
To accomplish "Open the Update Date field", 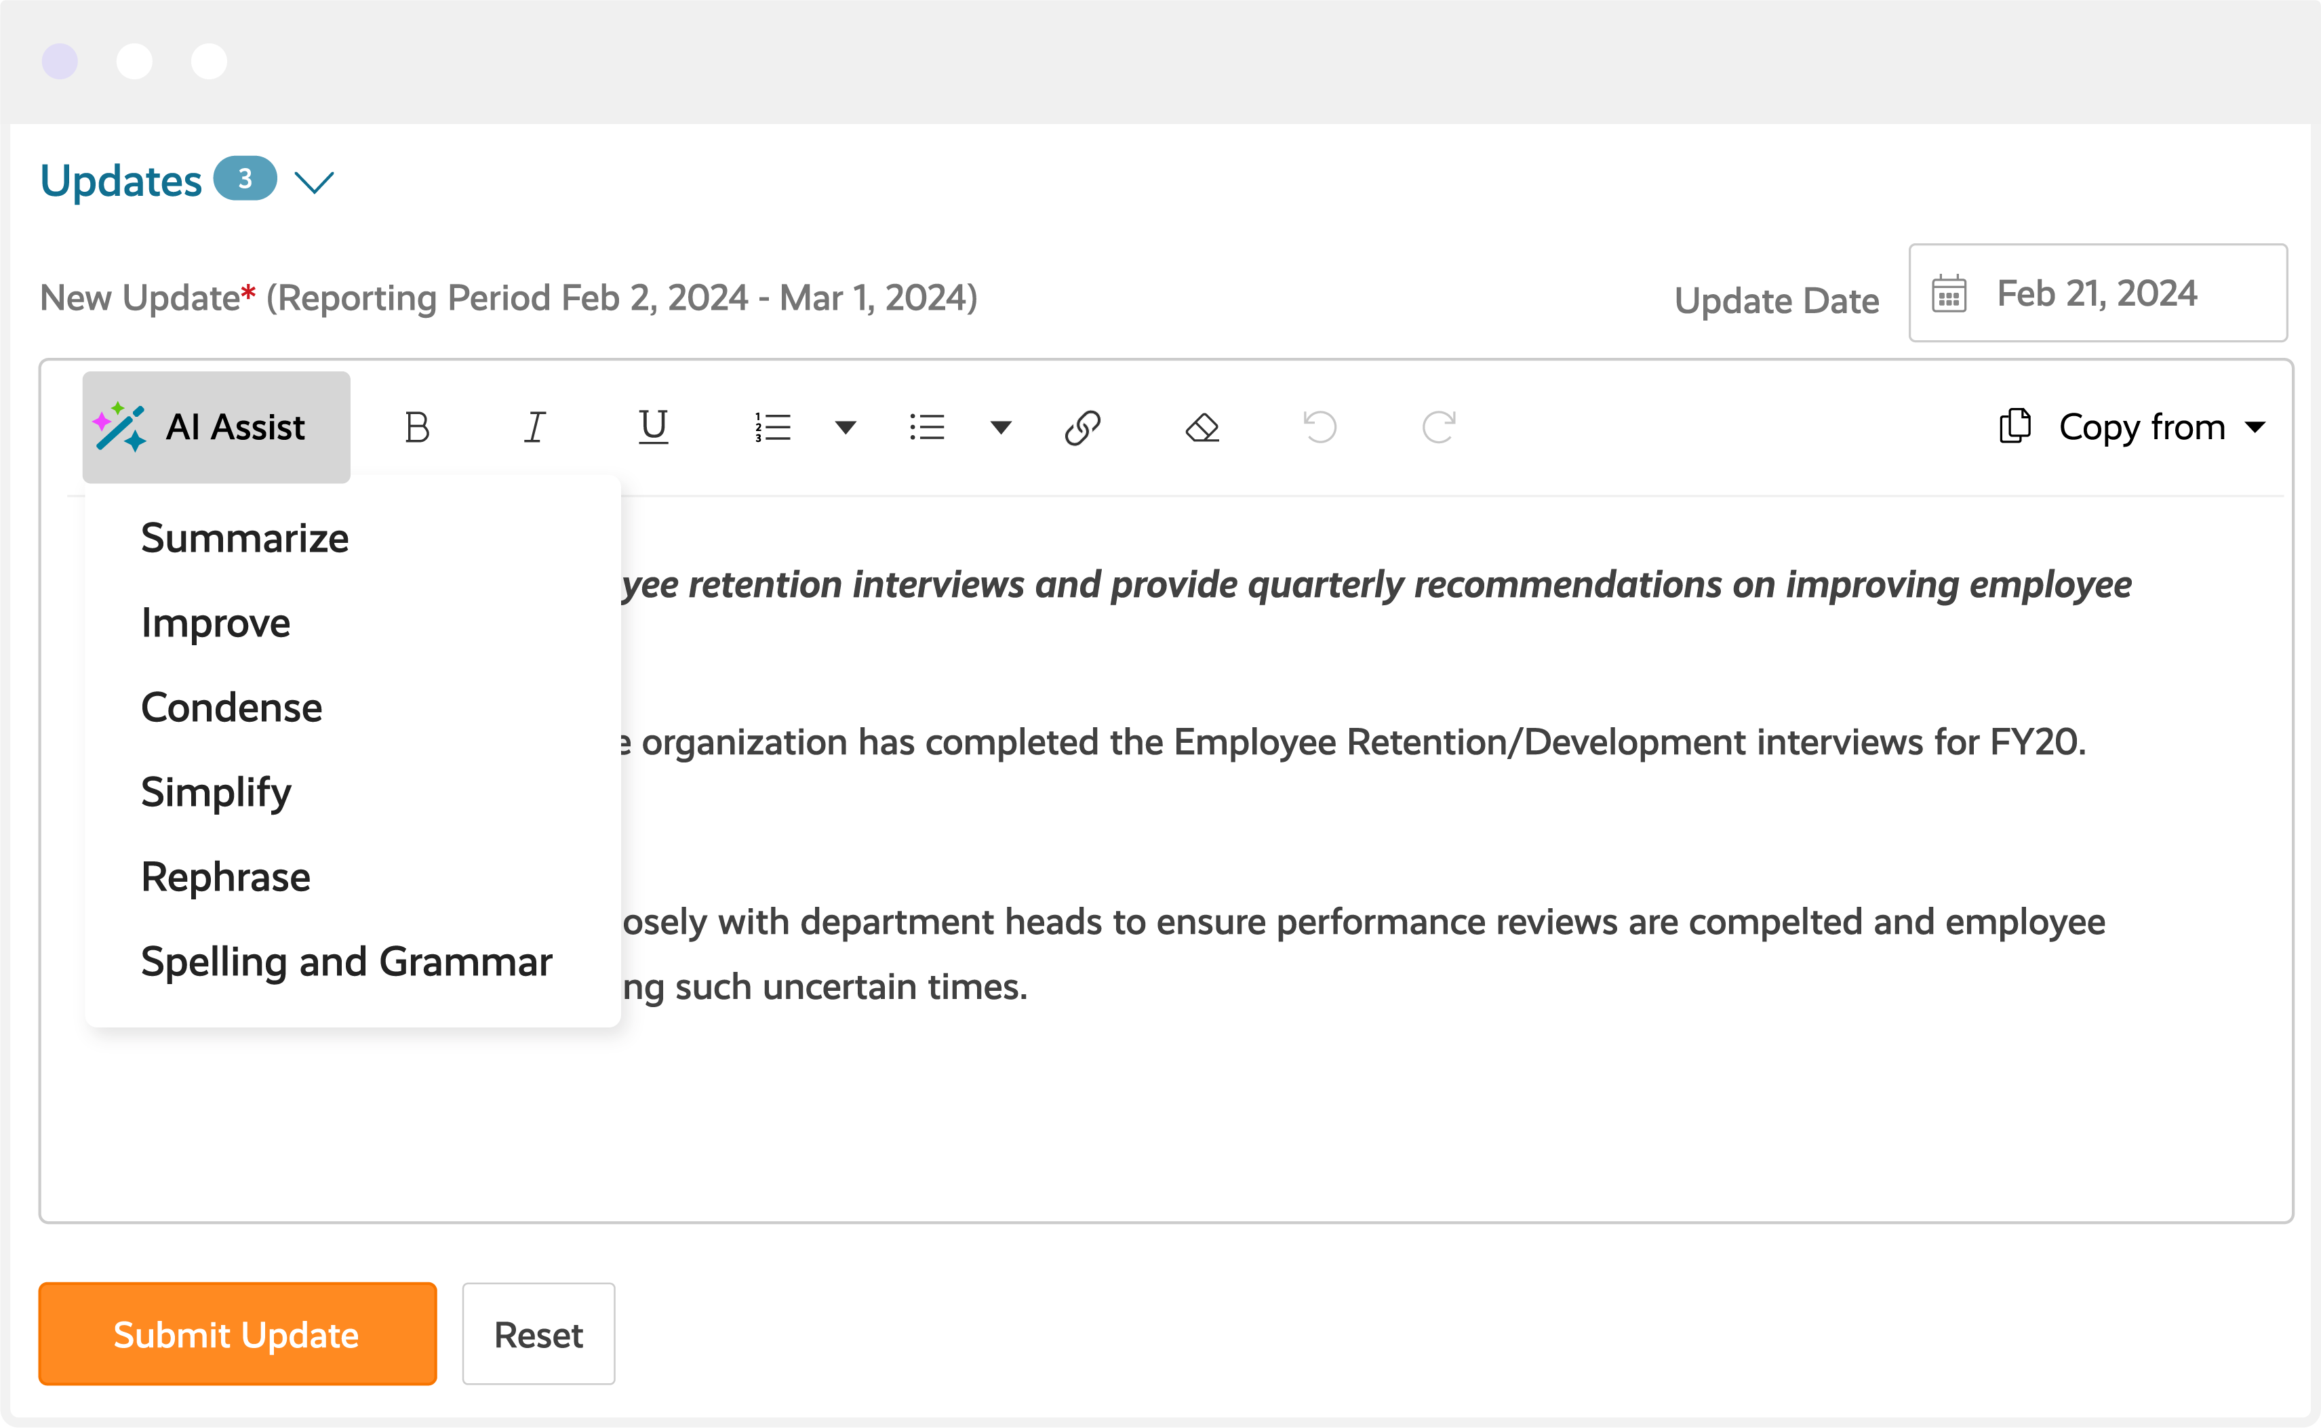I will click(2097, 293).
